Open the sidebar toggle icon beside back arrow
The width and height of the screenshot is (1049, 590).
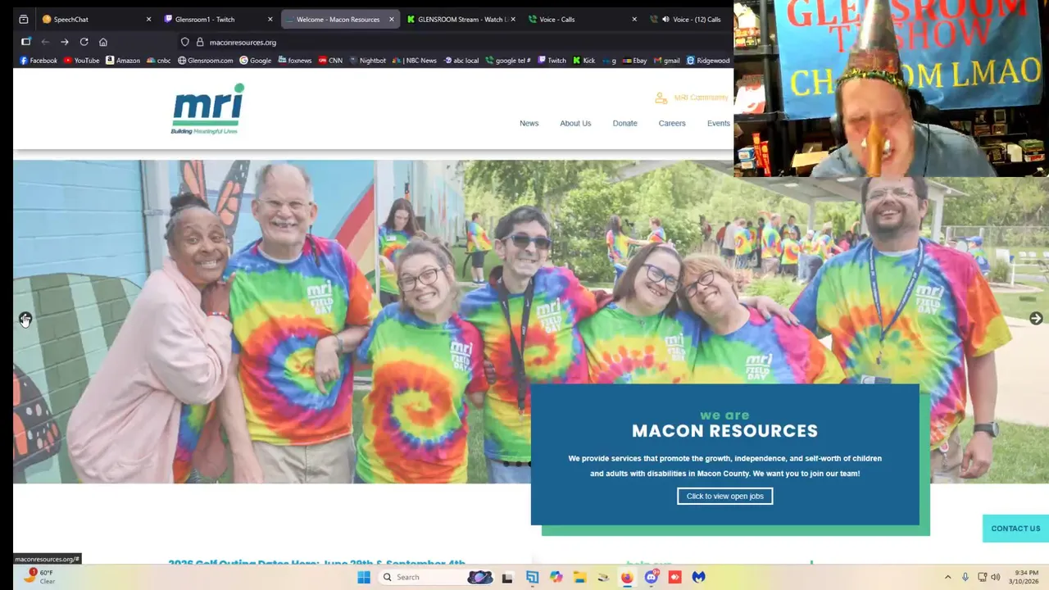click(x=25, y=42)
